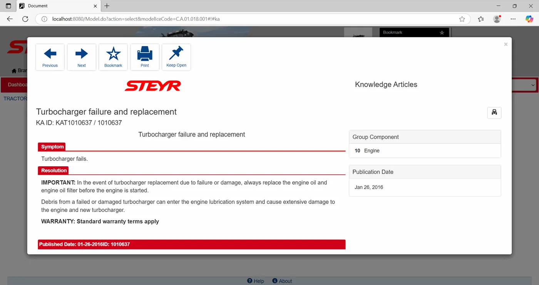Open a new browser tab

click(107, 6)
